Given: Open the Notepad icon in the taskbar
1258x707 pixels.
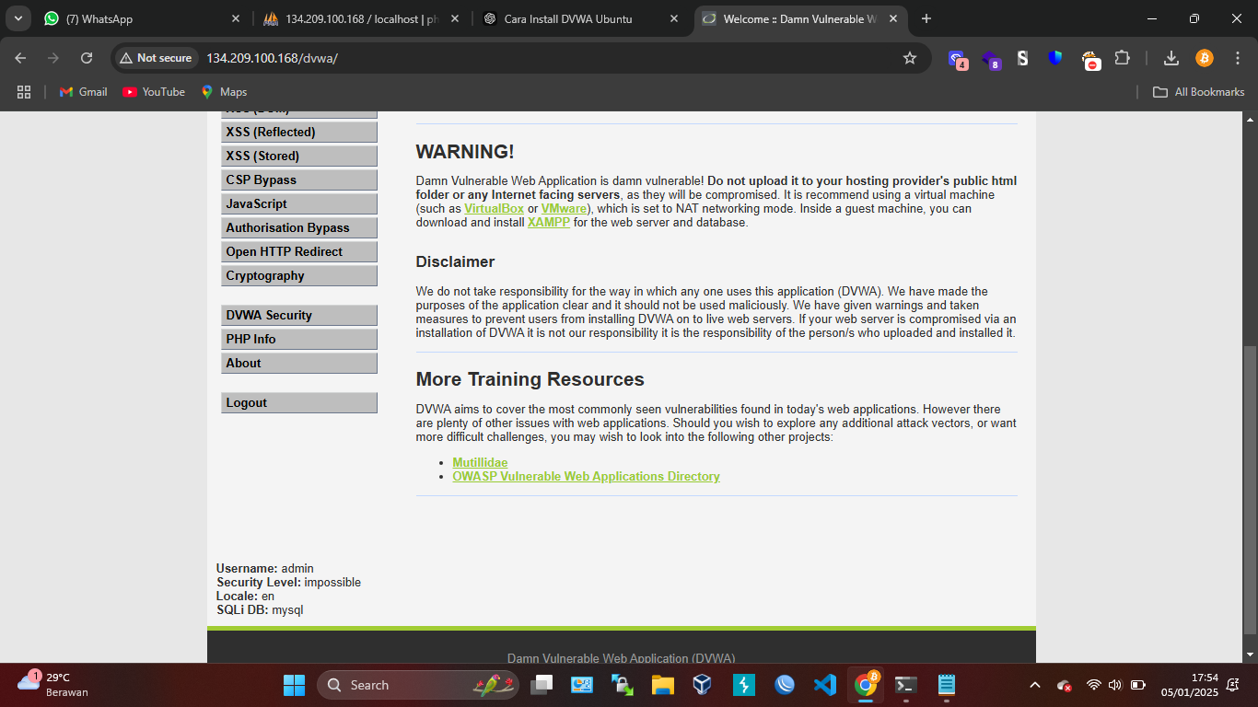Looking at the screenshot, I should pos(947,685).
